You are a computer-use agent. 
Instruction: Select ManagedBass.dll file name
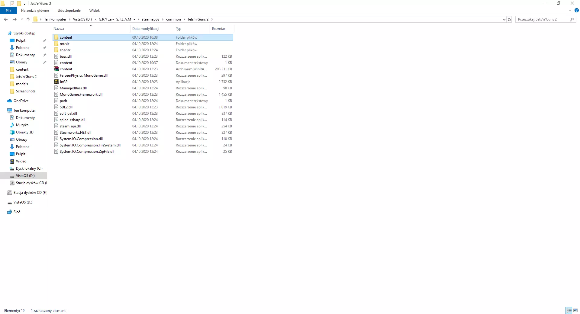click(x=73, y=88)
